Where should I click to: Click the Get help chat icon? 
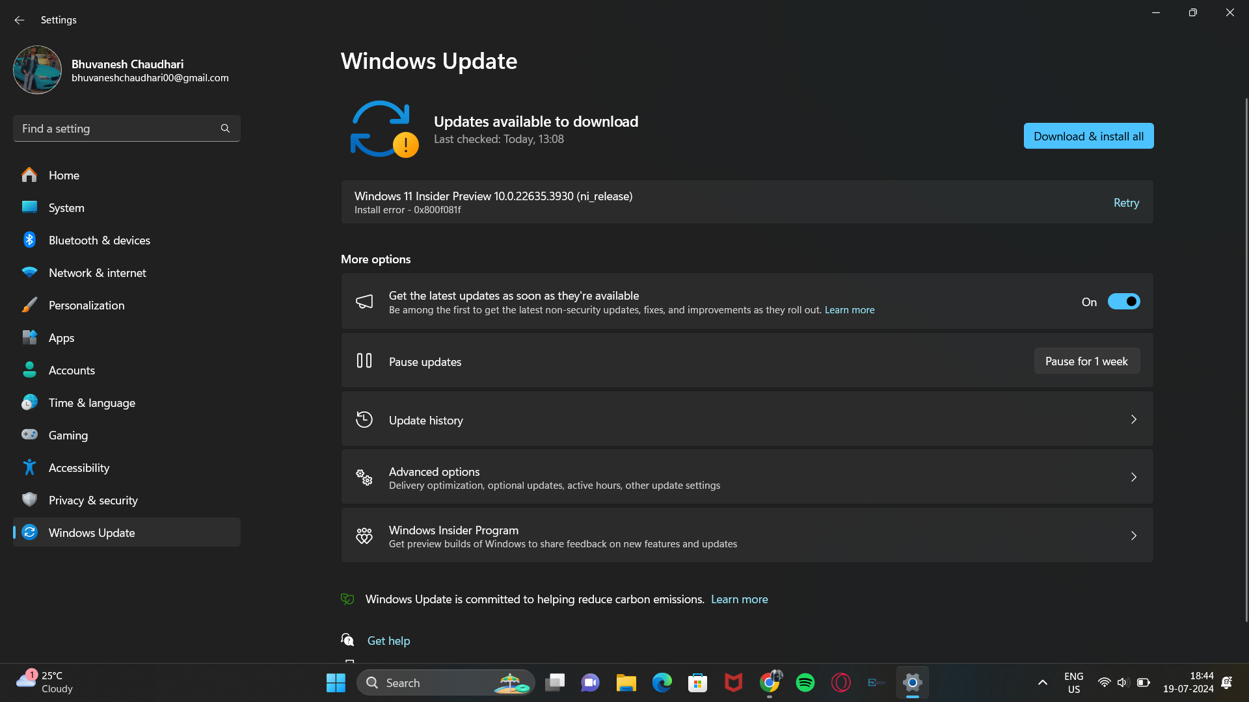tap(347, 640)
